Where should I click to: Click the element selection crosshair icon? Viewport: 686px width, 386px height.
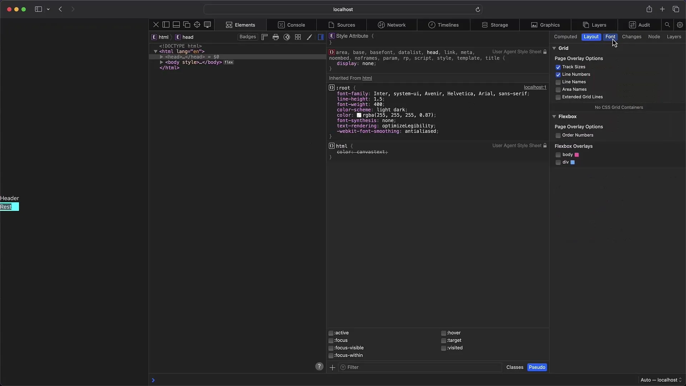pyautogui.click(x=197, y=25)
